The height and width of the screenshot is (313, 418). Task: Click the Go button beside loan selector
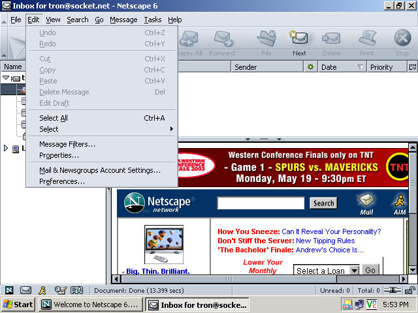click(370, 270)
